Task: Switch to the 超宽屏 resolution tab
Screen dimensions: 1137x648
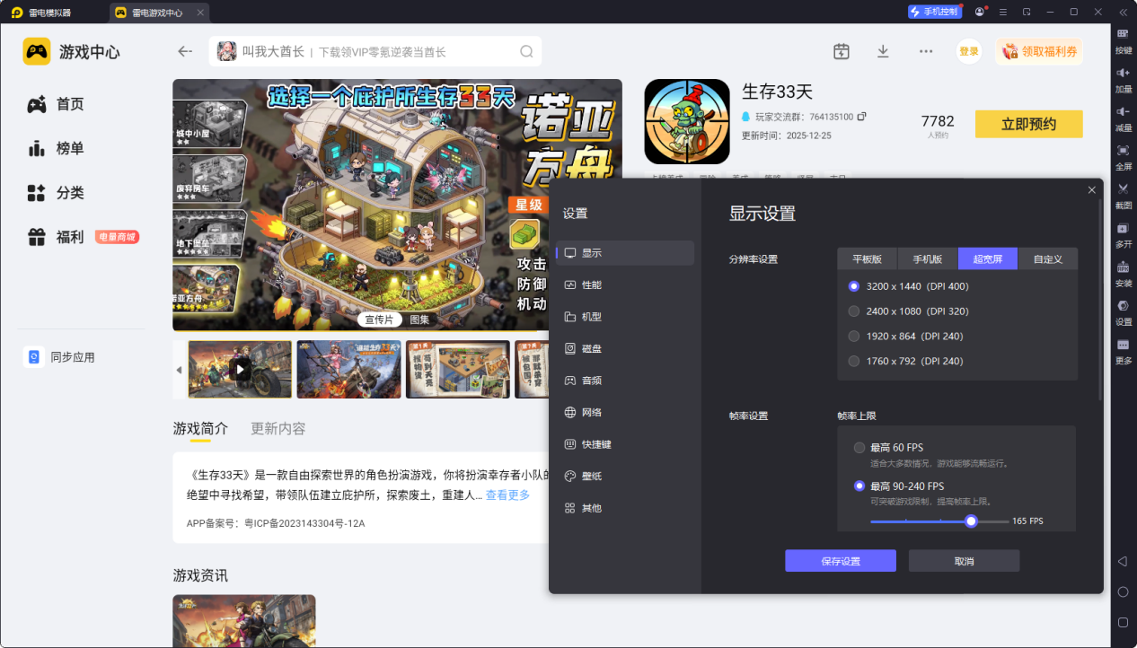Action: point(988,258)
